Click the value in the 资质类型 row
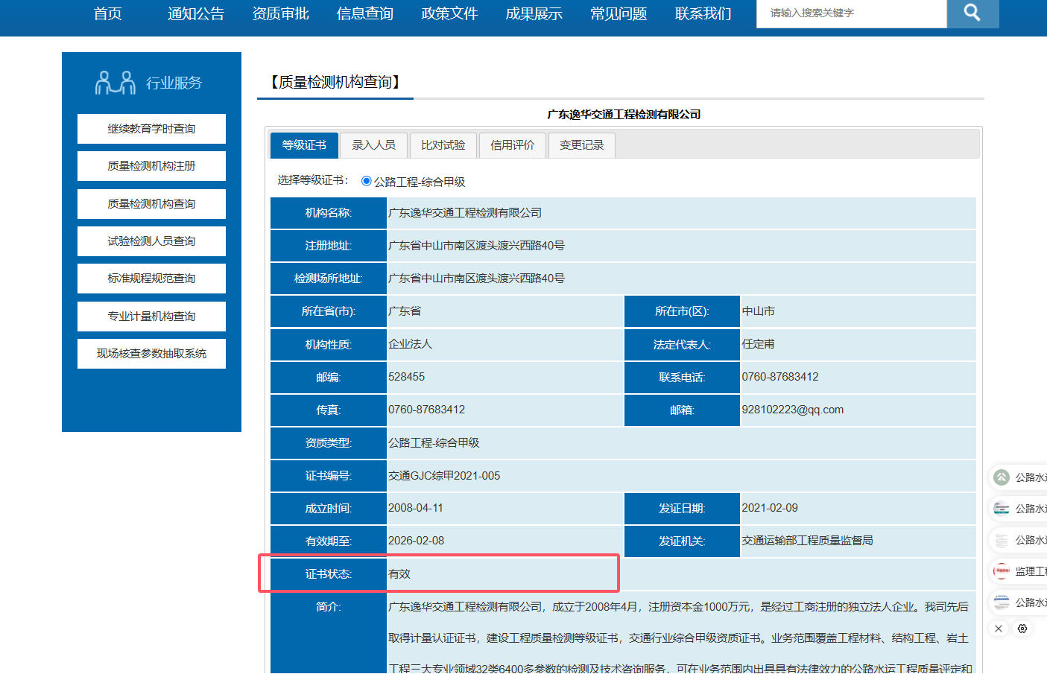 coord(434,443)
